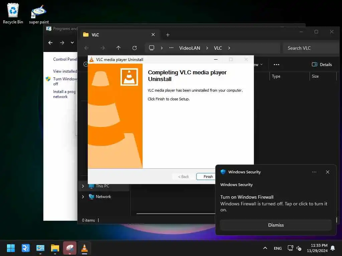Expand chevron after VLC breadcrumb
Viewport: 342px width, 256px height.
point(229,48)
